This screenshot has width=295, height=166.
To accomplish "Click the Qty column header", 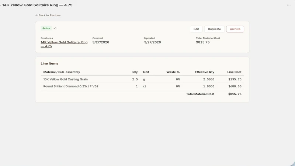I will pyautogui.click(x=135, y=72).
